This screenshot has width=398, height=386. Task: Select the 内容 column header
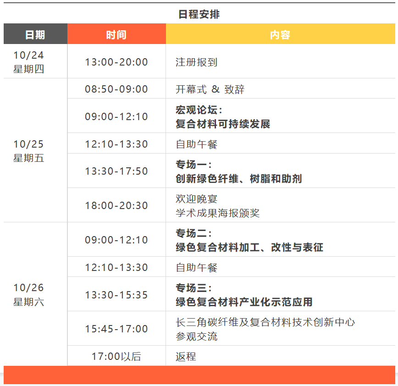(281, 34)
